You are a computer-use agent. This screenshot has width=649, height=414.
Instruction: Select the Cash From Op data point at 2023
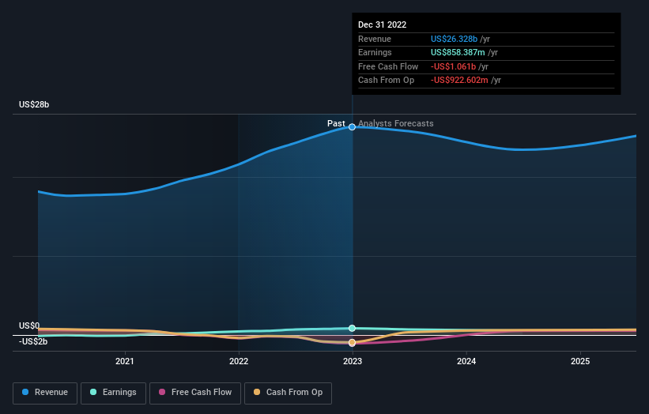pyautogui.click(x=352, y=342)
